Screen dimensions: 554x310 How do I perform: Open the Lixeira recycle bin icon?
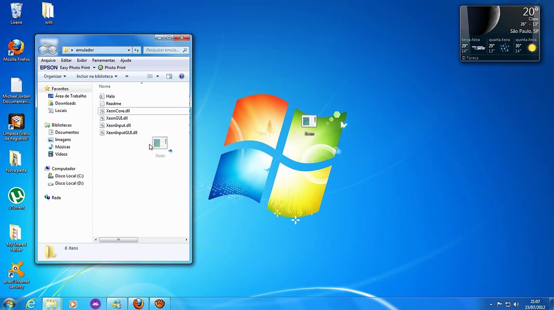click(16, 13)
